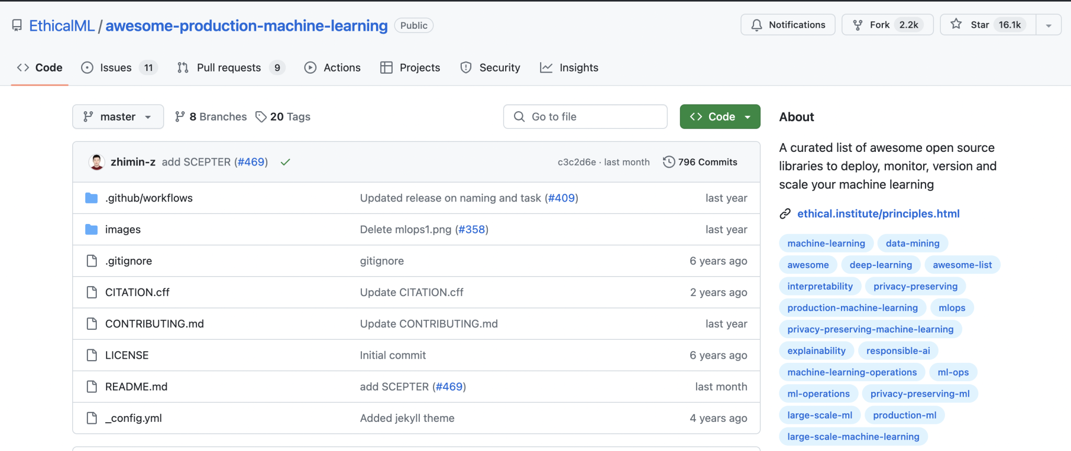Click the Star icon
This screenshot has height=451, width=1071.
(956, 24)
